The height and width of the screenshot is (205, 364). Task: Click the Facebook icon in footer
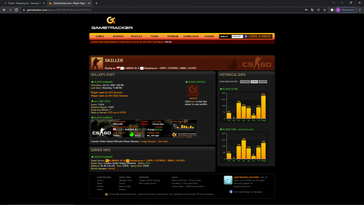click(x=231, y=192)
